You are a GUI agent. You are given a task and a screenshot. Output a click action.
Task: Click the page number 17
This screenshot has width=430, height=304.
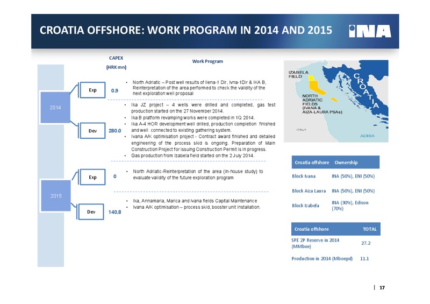tap(382, 287)
